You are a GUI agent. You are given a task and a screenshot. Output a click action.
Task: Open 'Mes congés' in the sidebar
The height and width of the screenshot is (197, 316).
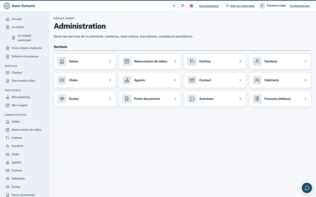pos(24,105)
